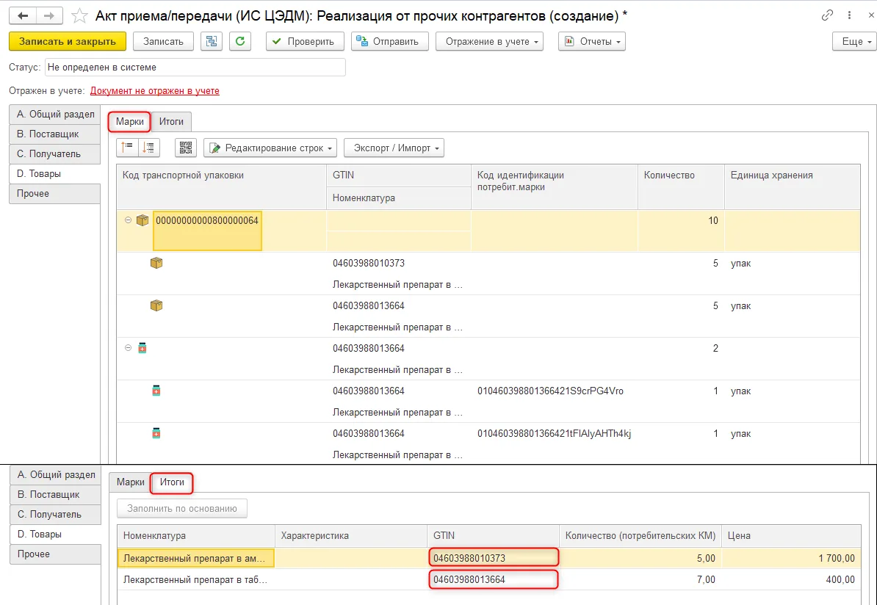This screenshot has width=877, height=605.
Task: Expand the Редактирование строк dropdown
Action: coord(270,148)
